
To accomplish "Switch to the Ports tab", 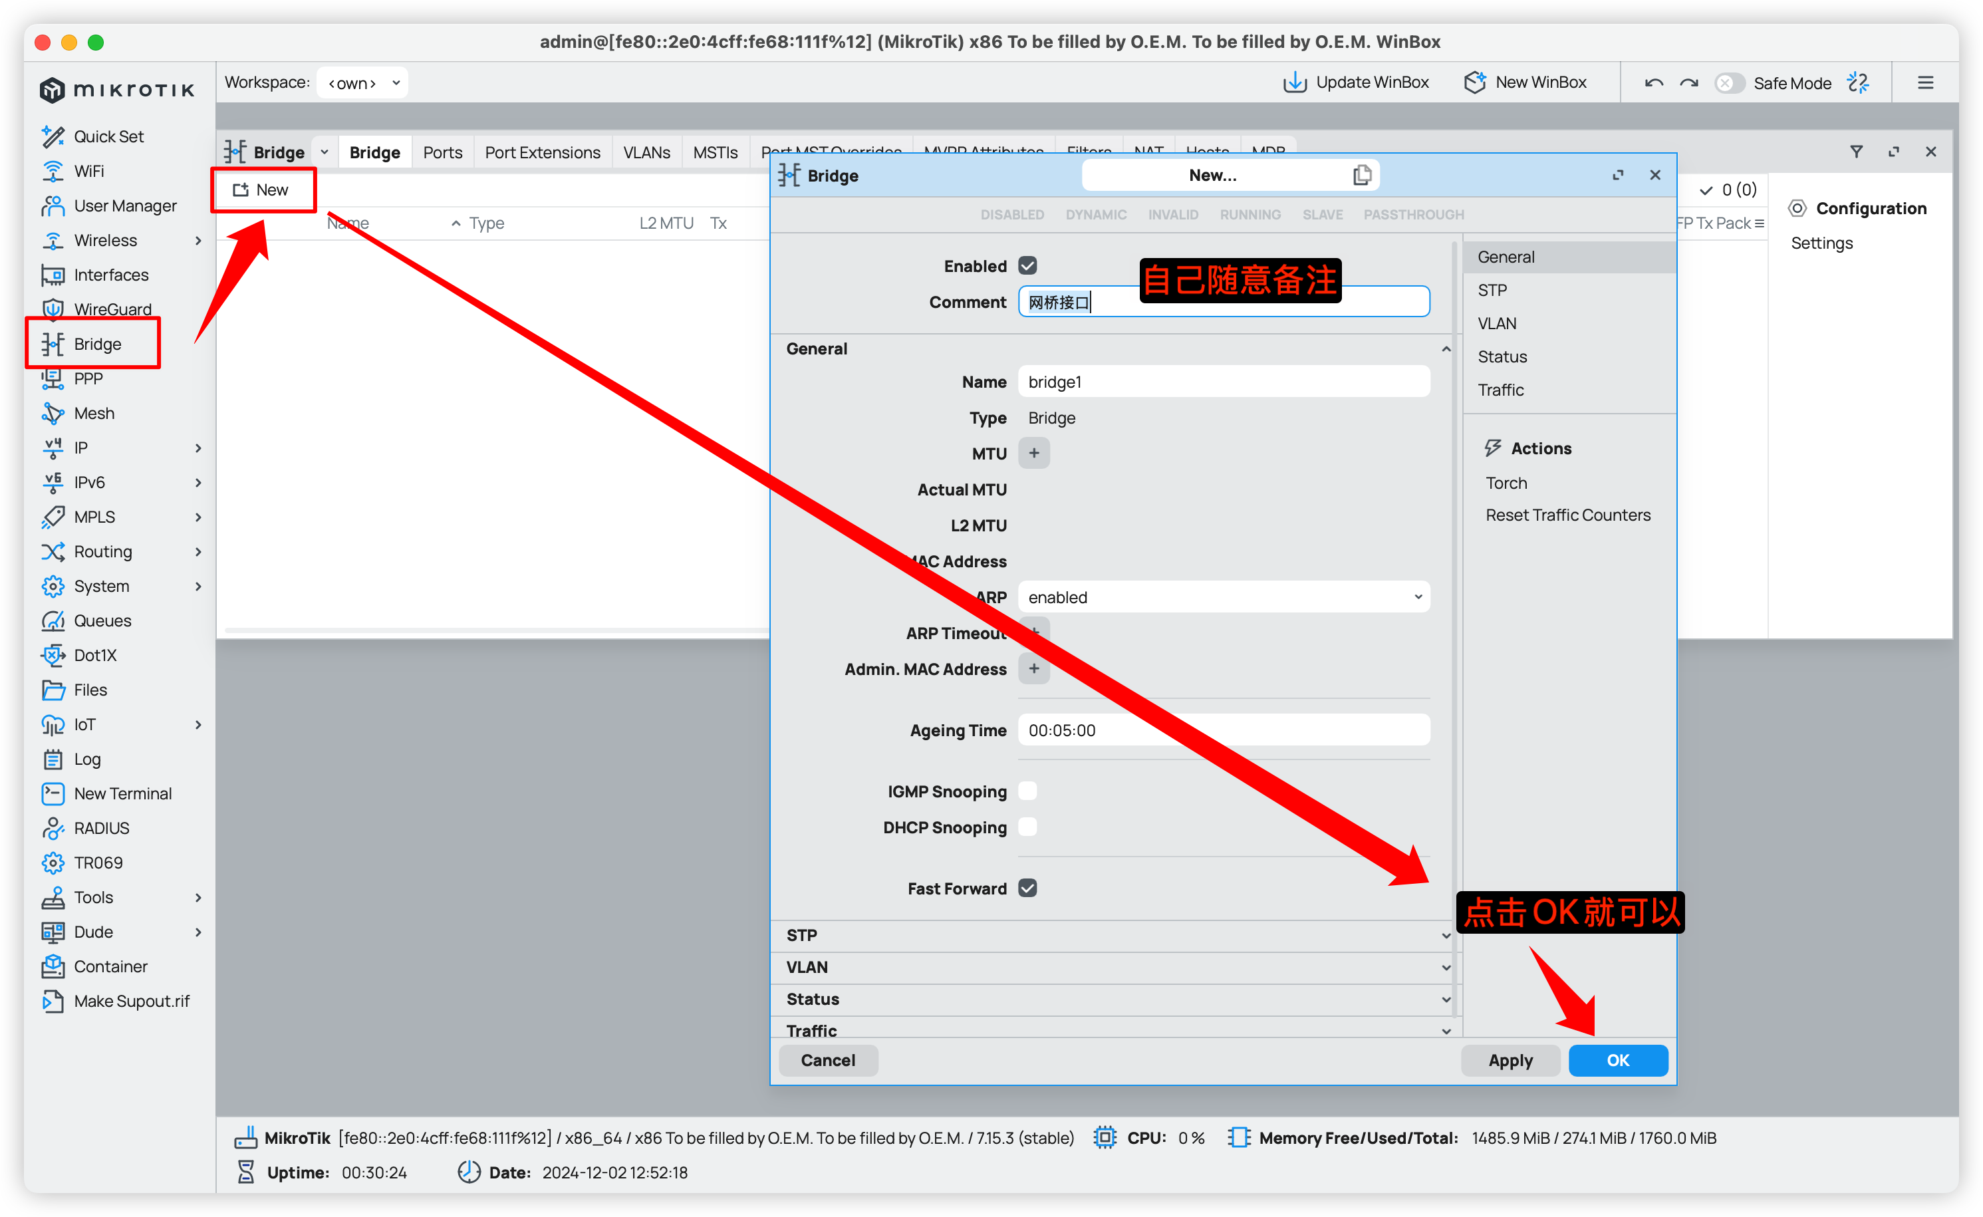I will tap(443, 152).
